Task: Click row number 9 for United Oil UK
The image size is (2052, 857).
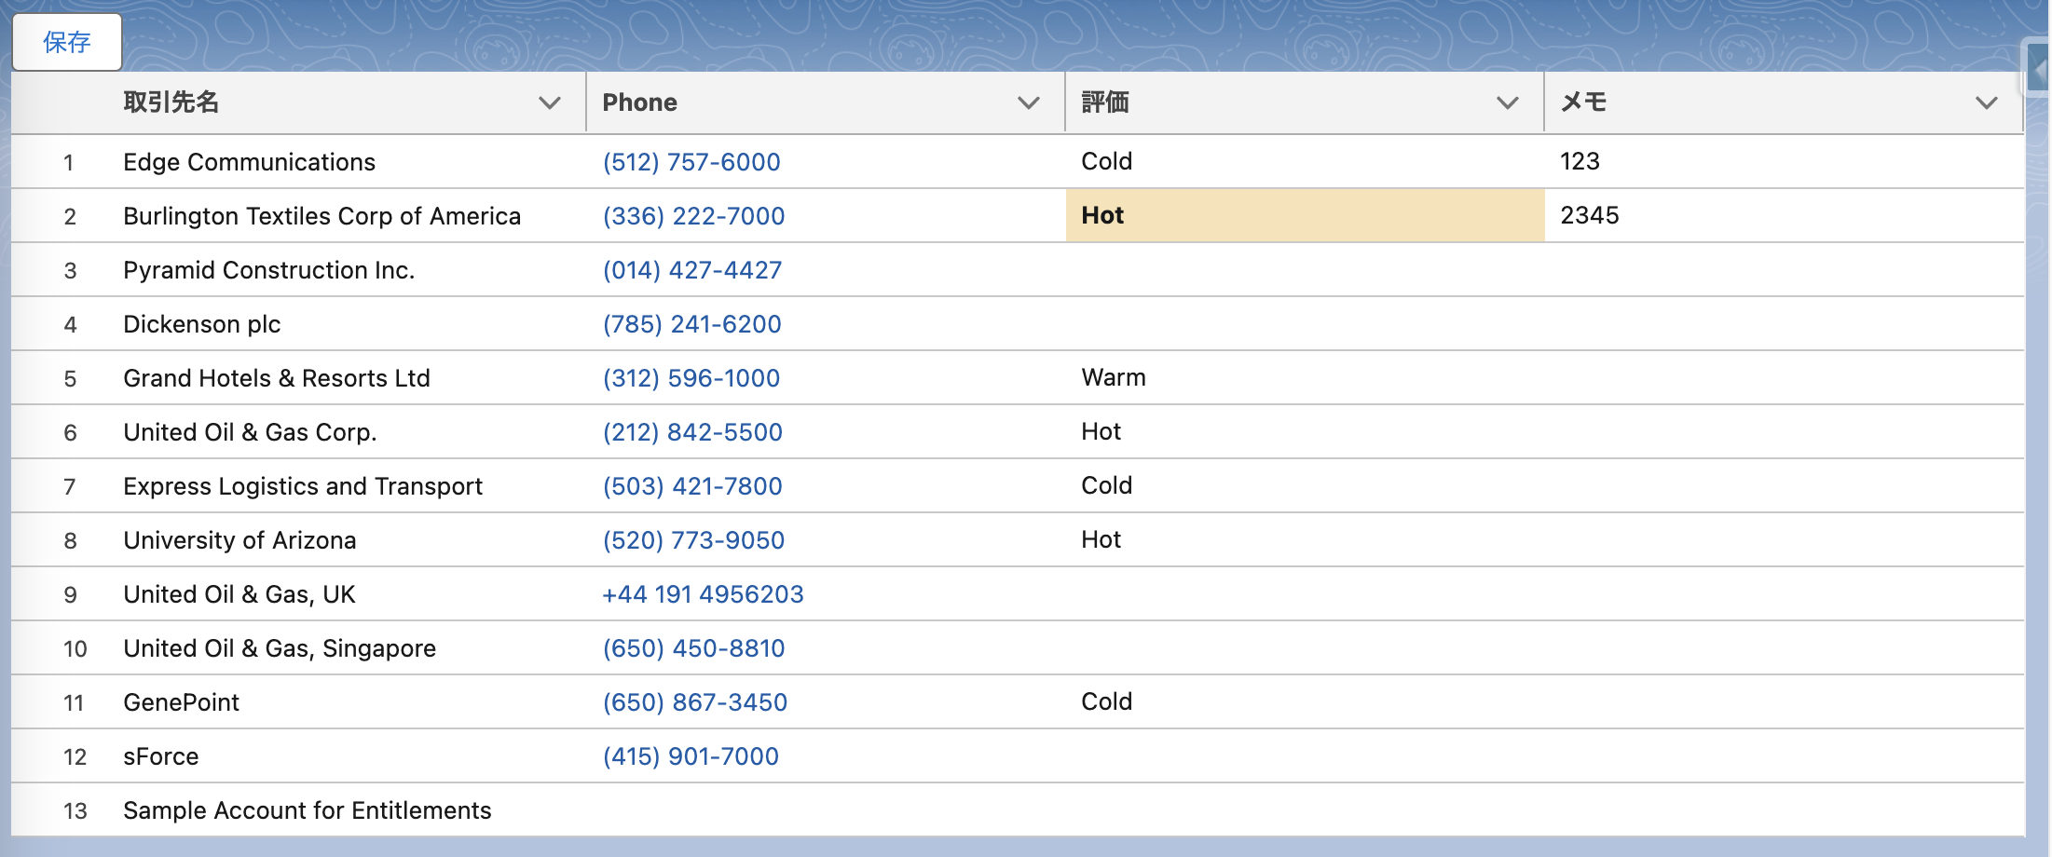Action: click(x=72, y=593)
